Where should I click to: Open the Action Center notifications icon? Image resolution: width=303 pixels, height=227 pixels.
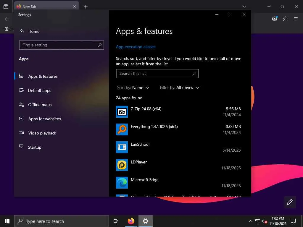click(x=293, y=221)
